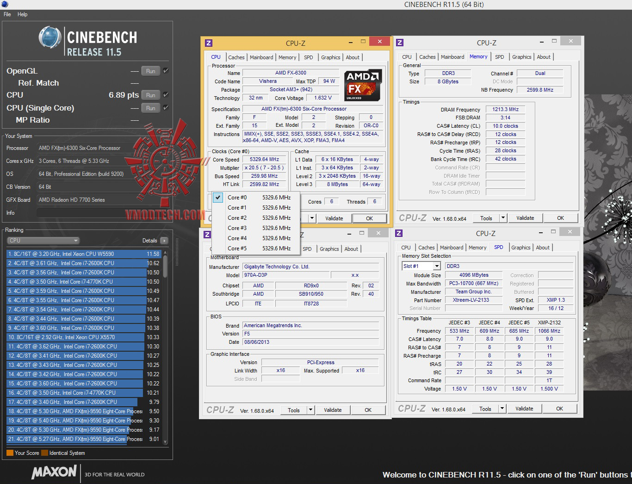
Task: Run the OpenGL benchmark
Action: coord(151,71)
